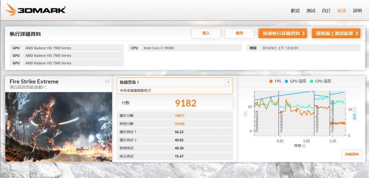The image size is (369, 178).
Task: Click the 載入 load button
Action: tap(206, 33)
